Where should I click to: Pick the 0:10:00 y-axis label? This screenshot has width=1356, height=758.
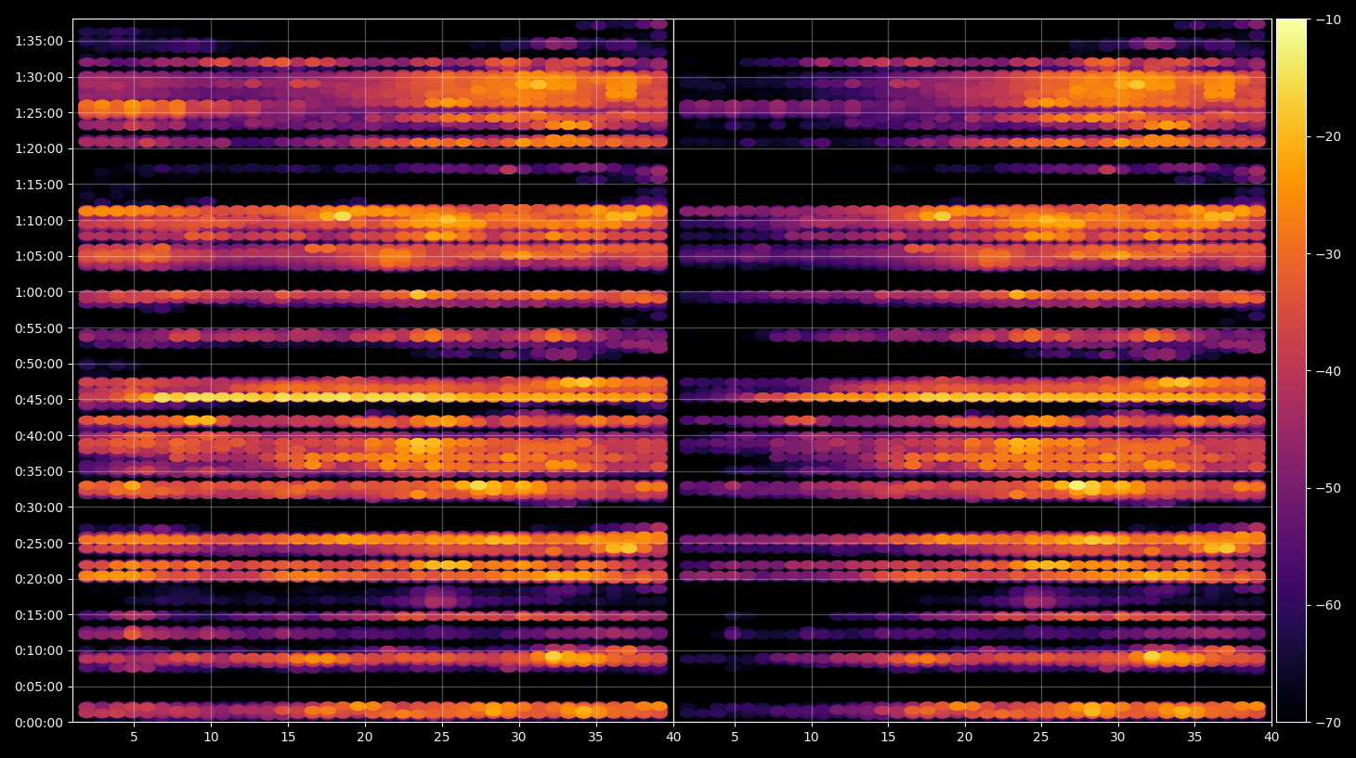39,650
